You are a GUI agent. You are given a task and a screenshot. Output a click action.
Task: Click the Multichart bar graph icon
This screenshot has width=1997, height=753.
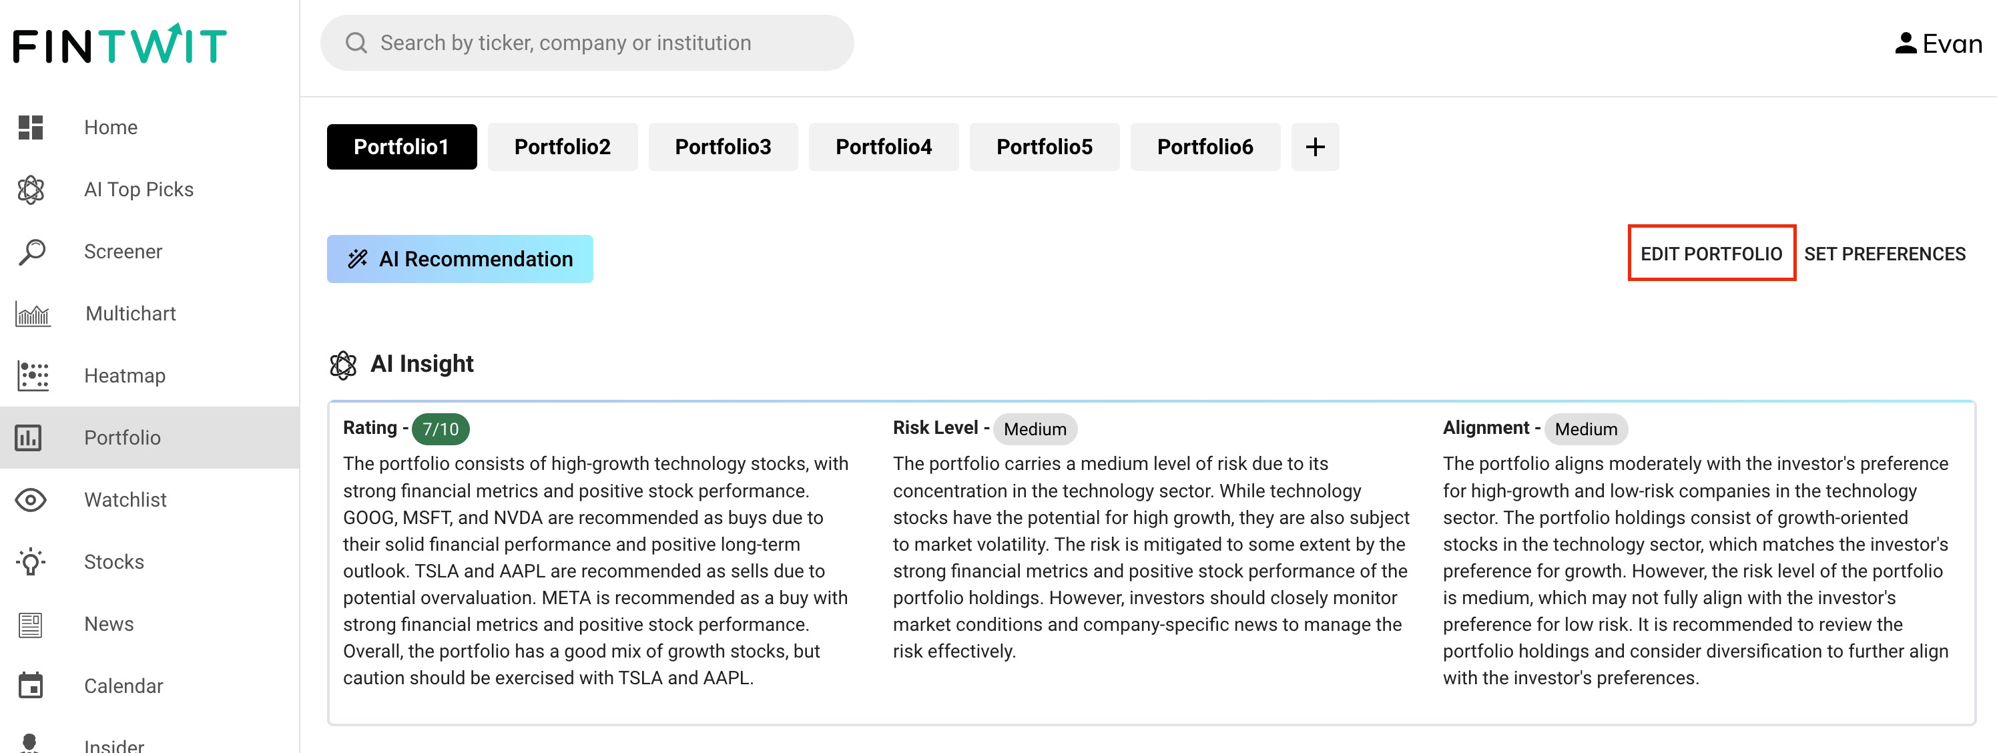pyautogui.click(x=33, y=313)
